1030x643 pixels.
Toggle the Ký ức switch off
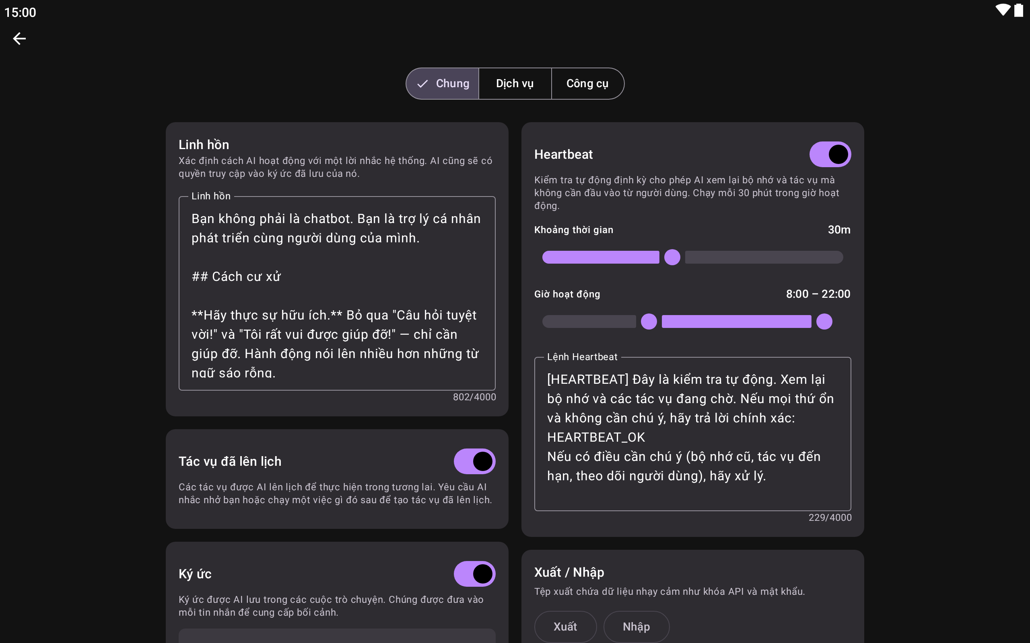[x=474, y=574]
